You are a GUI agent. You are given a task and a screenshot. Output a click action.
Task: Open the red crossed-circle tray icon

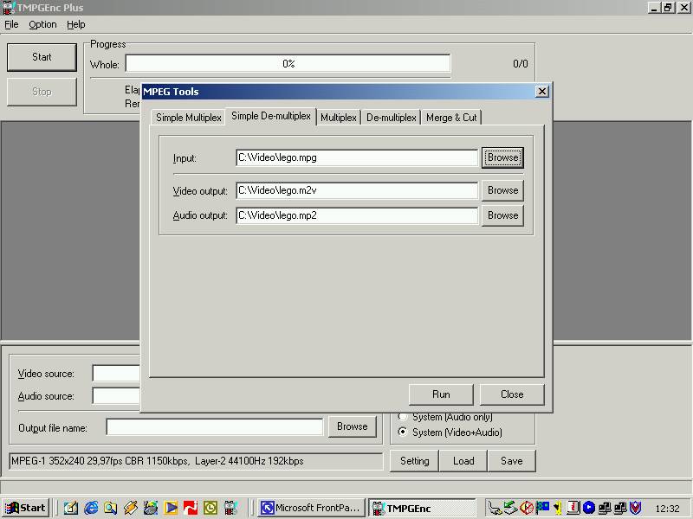click(x=527, y=508)
